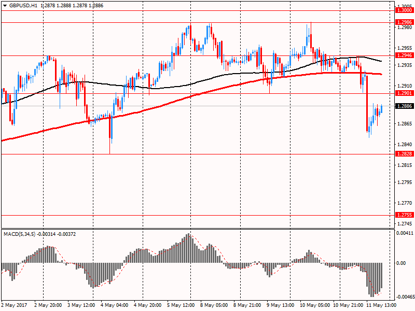Image resolution: width=415 pixels, height=311 pixels.
Task: Click the 9 May 13:00 time label
Action: coord(280,305)
